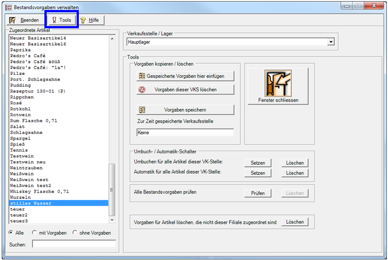388x260 pixels.
Task: Select Rezeptur 130-01 (P) entry
Action: (x=59, y=91)
